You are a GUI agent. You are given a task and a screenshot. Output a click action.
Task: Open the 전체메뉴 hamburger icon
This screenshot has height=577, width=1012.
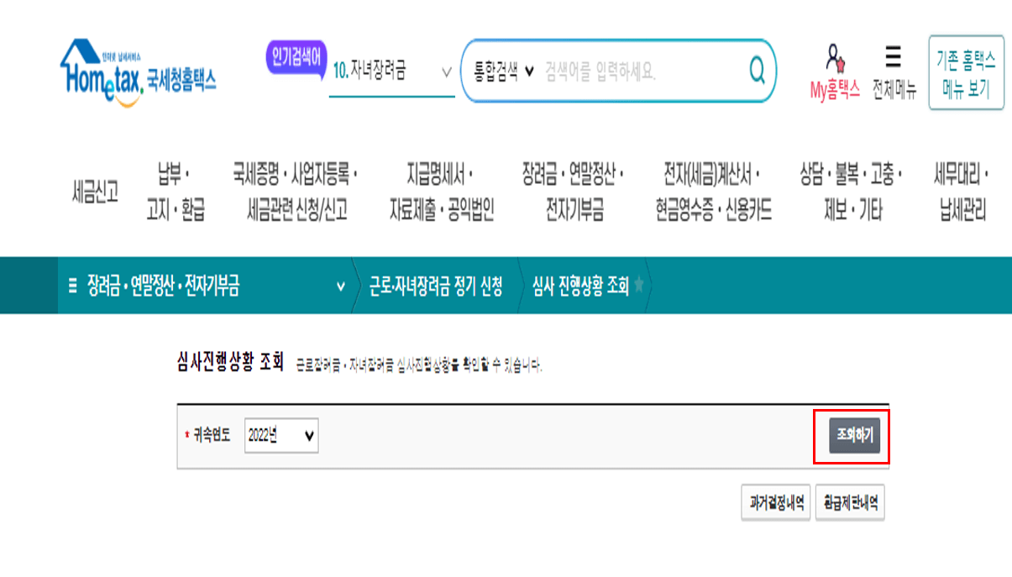(x=890, y=57)
